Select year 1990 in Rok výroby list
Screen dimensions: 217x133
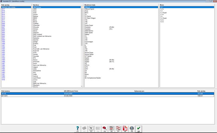(3, 58)
